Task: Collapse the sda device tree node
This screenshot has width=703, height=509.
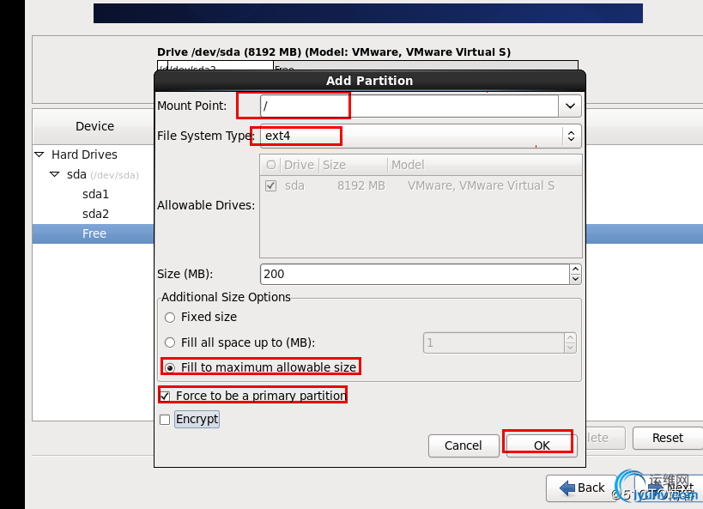Action: pyautogui.click(x=55, y=174)
